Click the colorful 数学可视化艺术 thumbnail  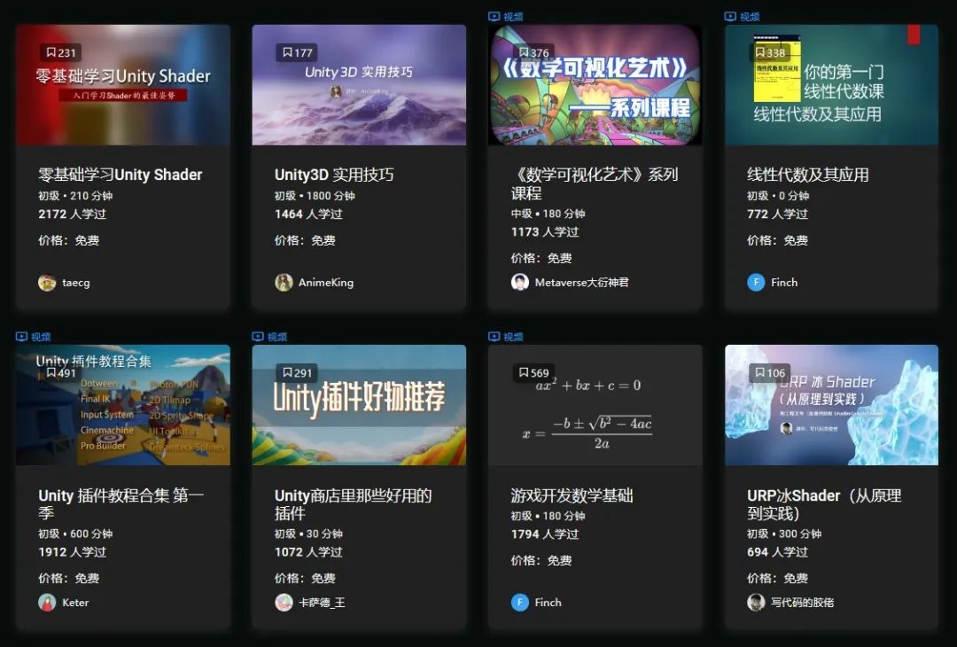click(x=595, y=85)
